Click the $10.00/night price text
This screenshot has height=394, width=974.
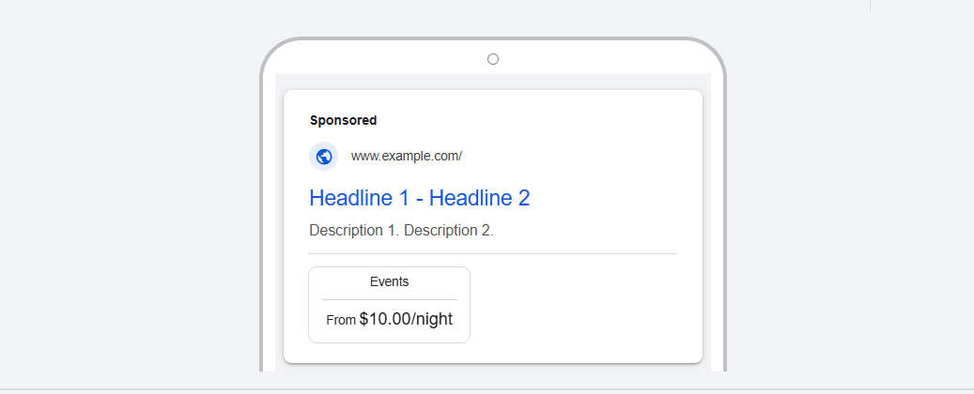406,319
